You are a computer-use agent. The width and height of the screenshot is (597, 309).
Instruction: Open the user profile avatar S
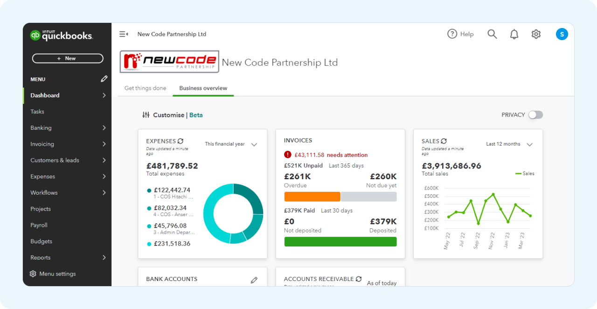(562, 34)
